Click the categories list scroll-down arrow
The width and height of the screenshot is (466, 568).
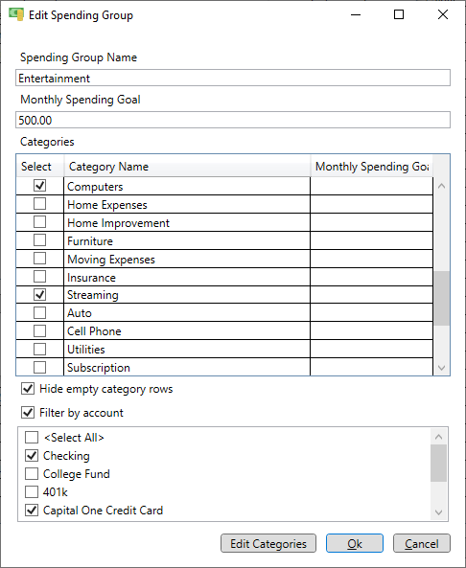click(x=441, y=368)
